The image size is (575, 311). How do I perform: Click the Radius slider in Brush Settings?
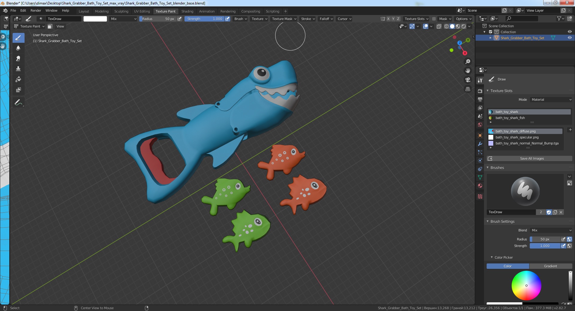click(x=545, y=239)
